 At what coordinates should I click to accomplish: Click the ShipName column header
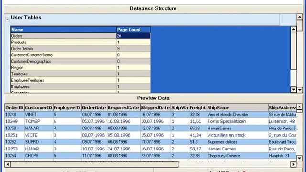point(237,107)
